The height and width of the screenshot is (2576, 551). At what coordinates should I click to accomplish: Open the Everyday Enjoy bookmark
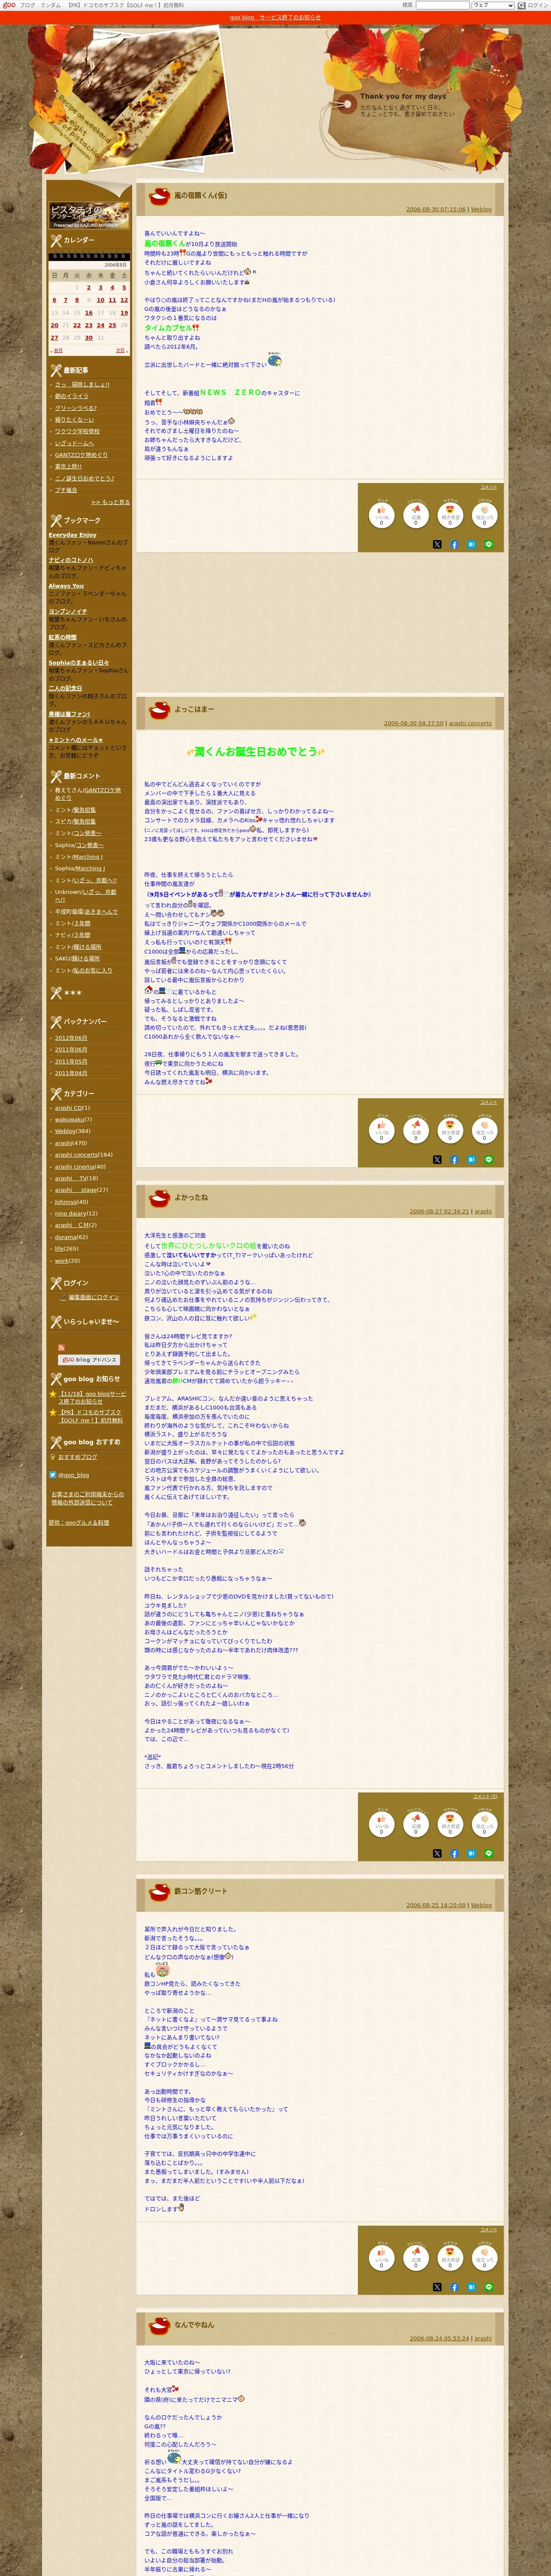[72, 535]
